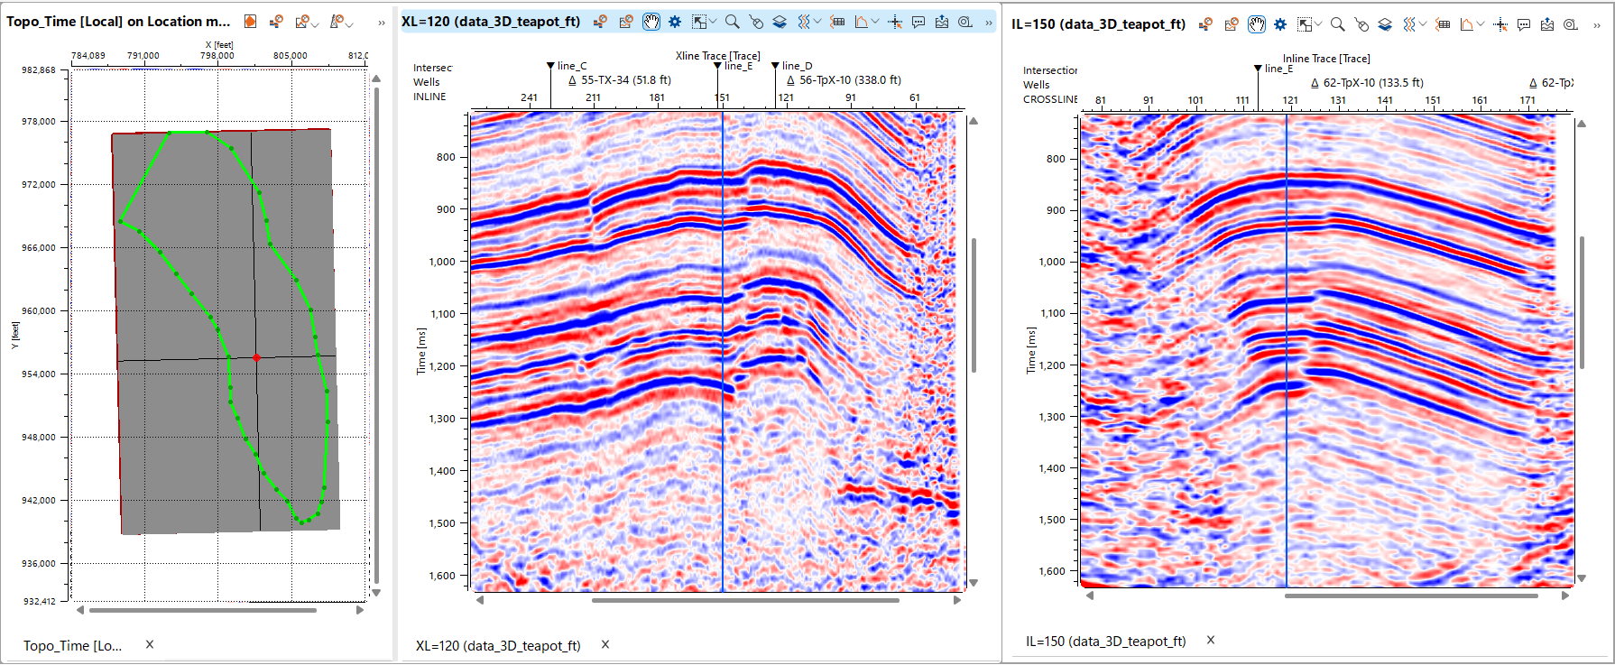Screen dimensions: 1615x665
Task: Click layers stack icon in XL=120 toolbar
Action: pos(780,22)
